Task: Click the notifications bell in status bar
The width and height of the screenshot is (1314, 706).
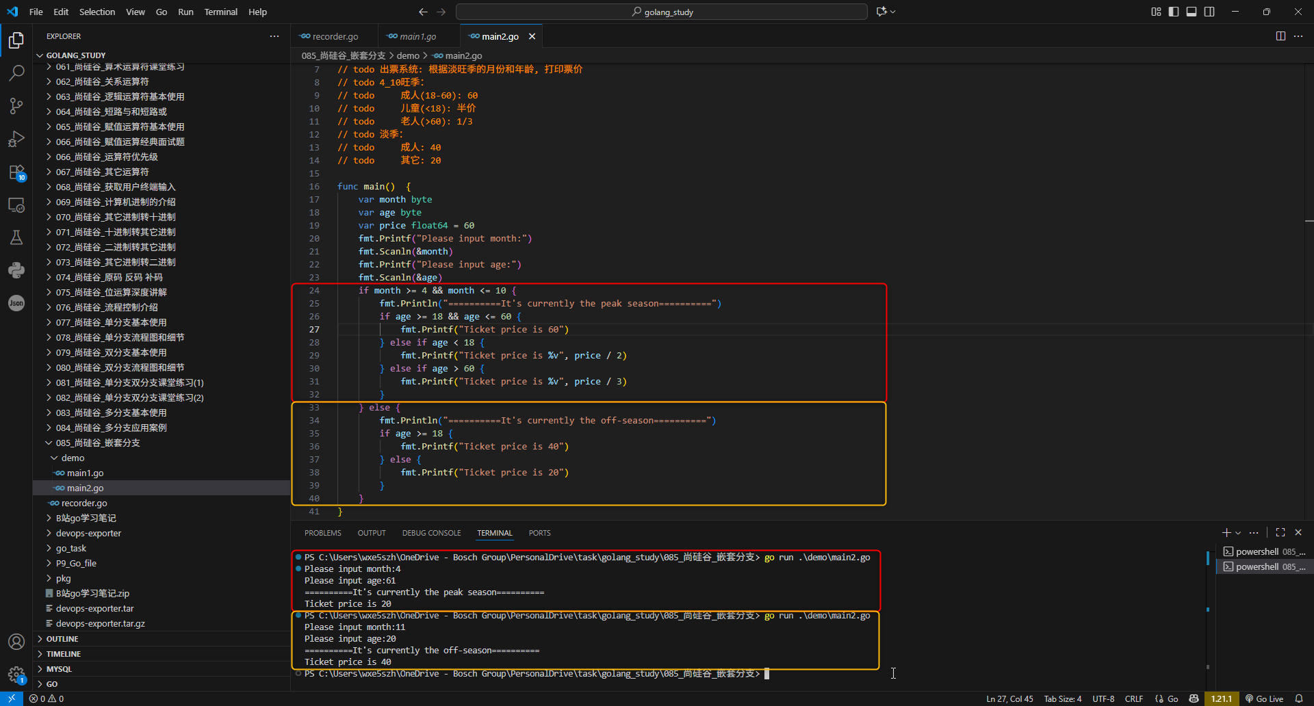Action: (x=1299, y=698)
